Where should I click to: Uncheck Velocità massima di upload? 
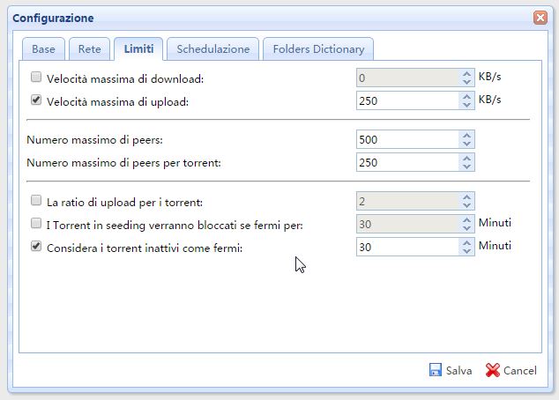point(36,100)
